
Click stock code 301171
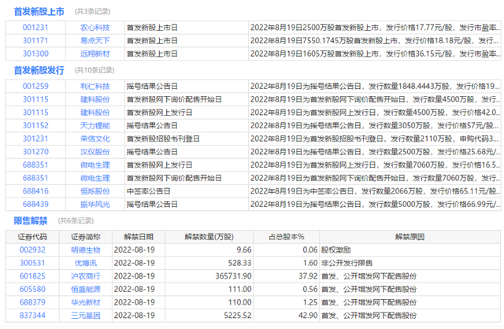coord(35,41)
